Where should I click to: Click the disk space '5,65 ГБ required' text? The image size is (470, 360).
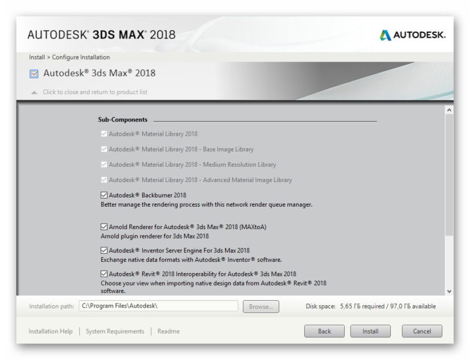(x=362, y=307)
